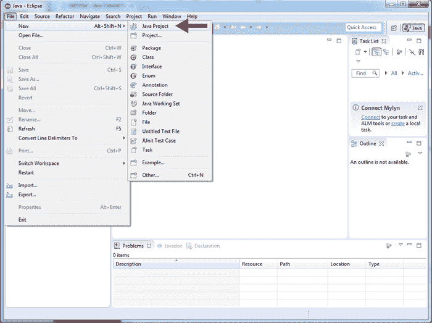Select Java Project from New submenu
Screen dimensions: 432x323
pos(170,26)
